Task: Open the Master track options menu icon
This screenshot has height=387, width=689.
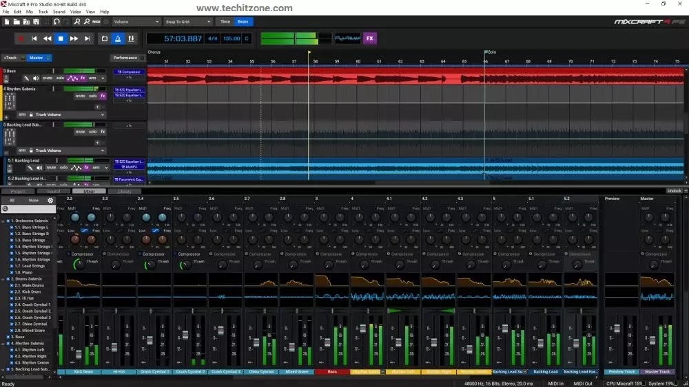Action: coord(48,58)
